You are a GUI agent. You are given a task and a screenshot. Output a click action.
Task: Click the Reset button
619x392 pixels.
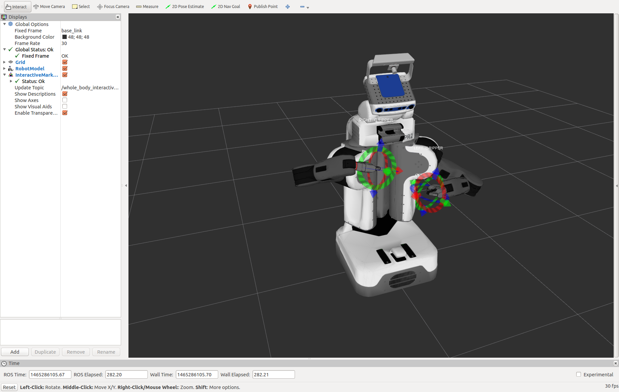pyautogui.click(x=9, y=387)
